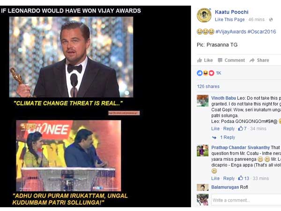Open the #VijayAwards hashtag
The width and height of the screenshot is (281, 211).
(230, 31)
